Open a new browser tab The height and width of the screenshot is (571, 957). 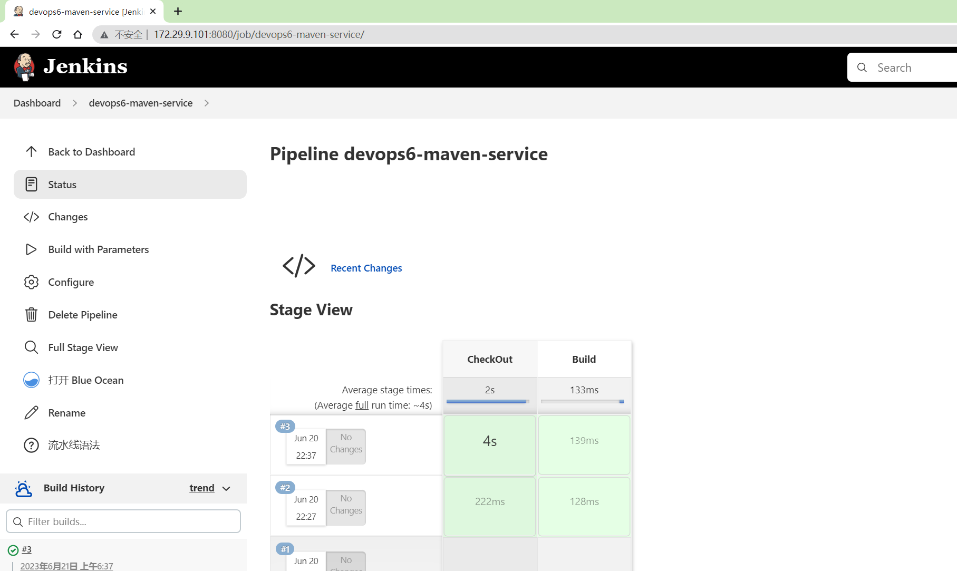(x=178, y=11)
